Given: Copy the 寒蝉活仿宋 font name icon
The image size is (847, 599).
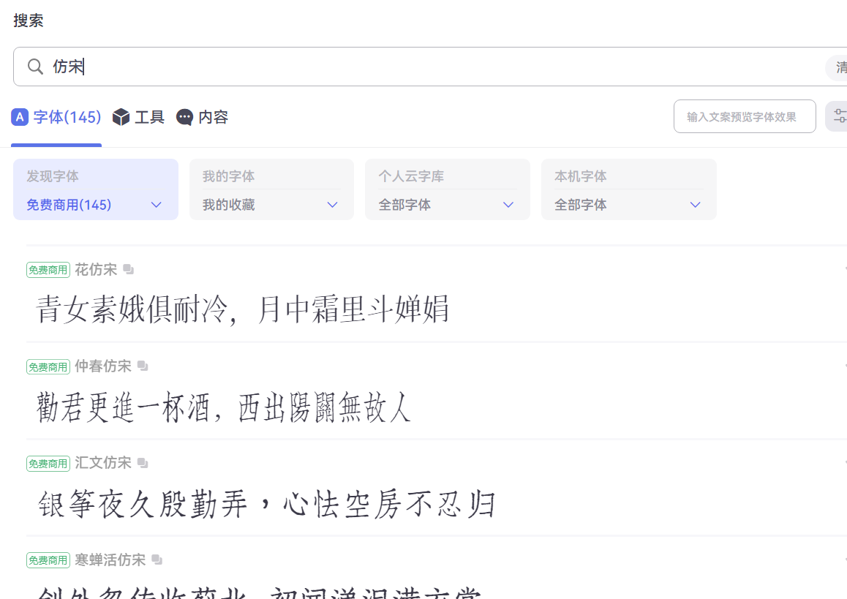Looking at the screenshot, I should 157,560.
